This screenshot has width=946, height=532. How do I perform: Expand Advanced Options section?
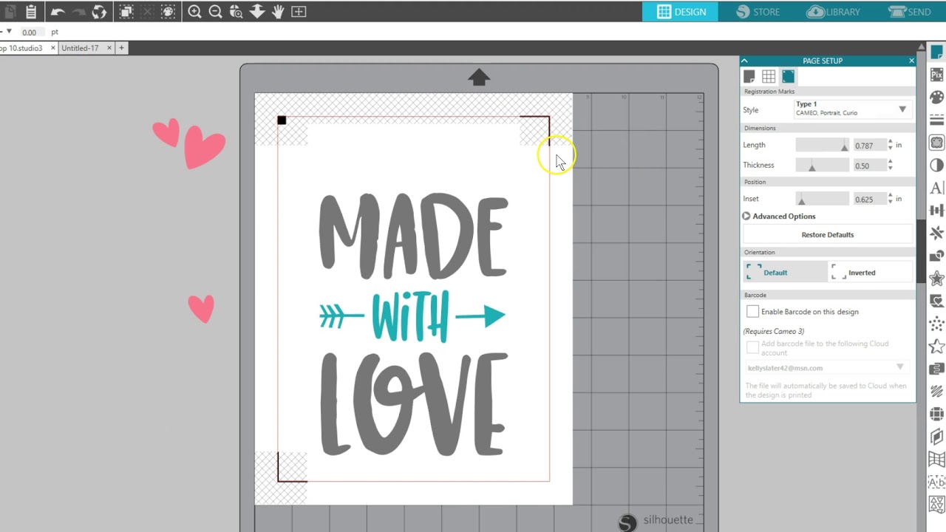746,216
